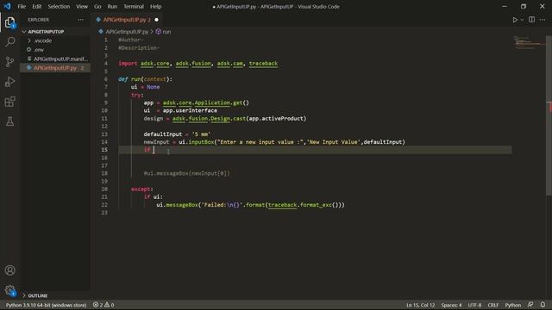Open the Manage gear icon
Screen dimensions: 552x310
9,290
